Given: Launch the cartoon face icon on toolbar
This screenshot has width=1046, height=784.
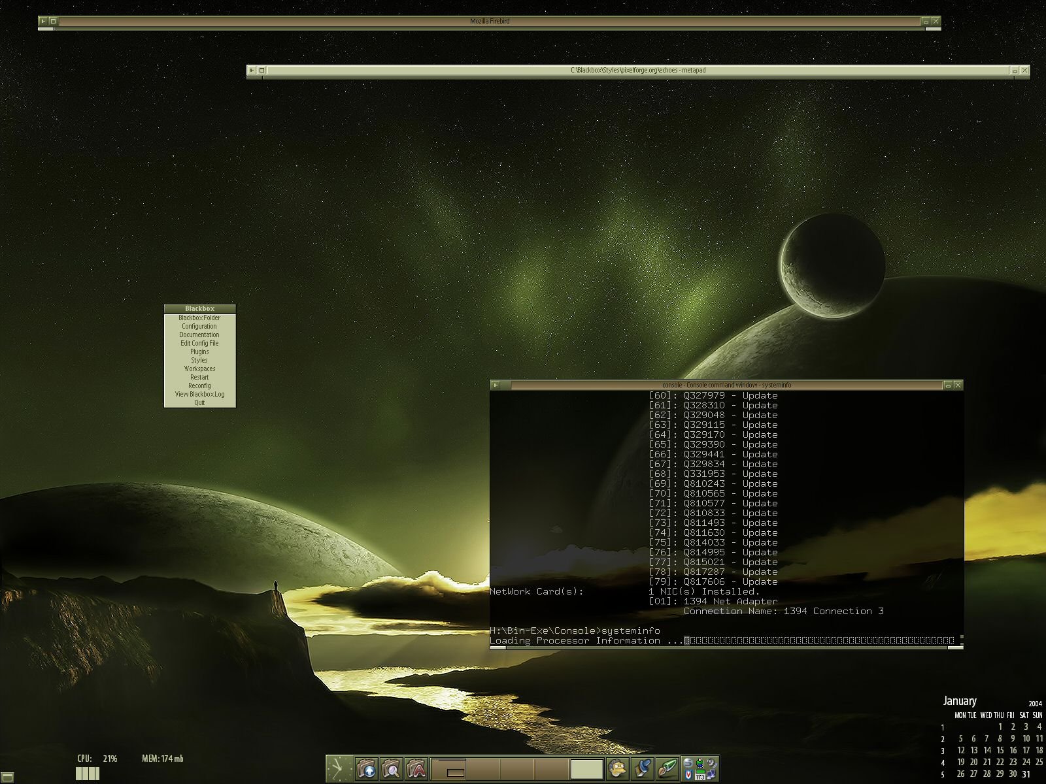Looking at the screenshot, I should [617, 768].
